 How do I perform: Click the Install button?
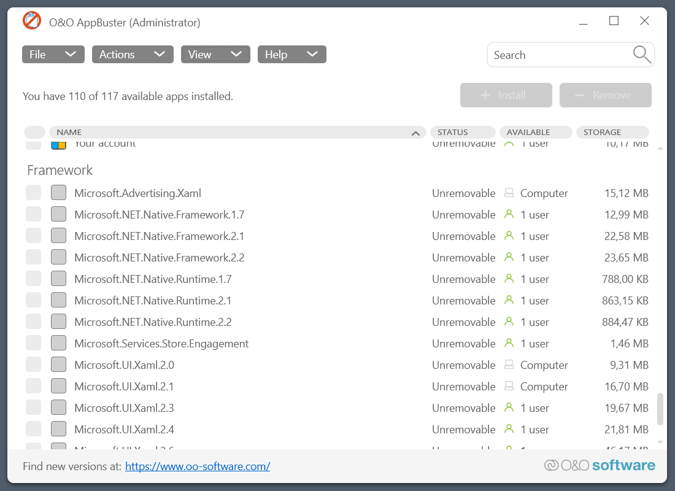(x=506, y=95)
